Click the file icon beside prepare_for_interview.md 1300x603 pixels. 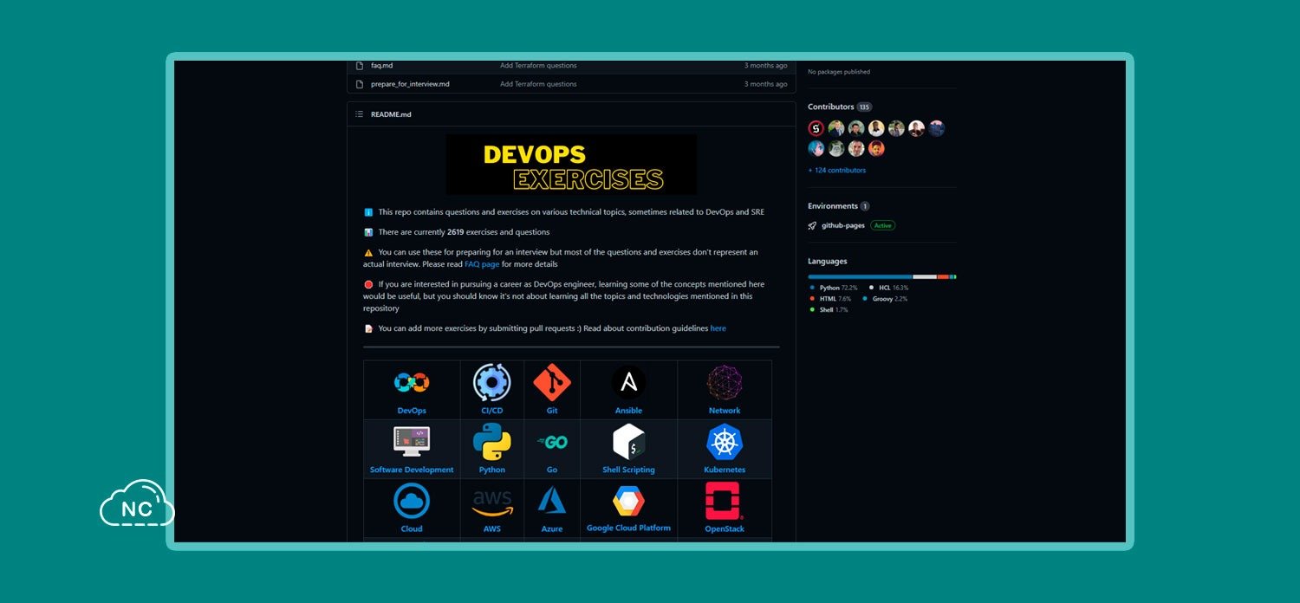359,84
